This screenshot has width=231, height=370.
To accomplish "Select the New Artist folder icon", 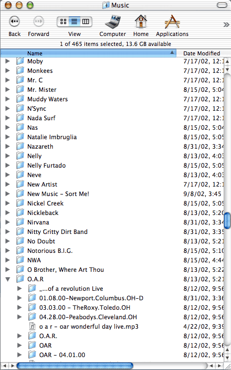I will pos(20,184).
